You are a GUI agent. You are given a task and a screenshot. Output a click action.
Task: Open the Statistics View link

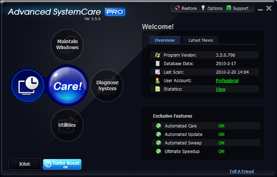pos(220,89)
